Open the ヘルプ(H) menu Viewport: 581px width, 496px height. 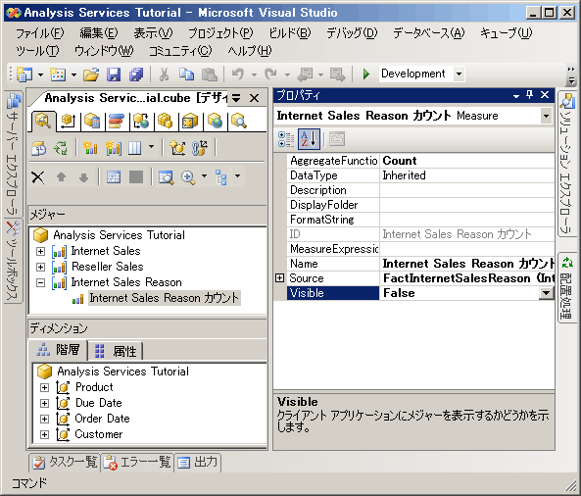pyautogui.click(x=250, y=51)
